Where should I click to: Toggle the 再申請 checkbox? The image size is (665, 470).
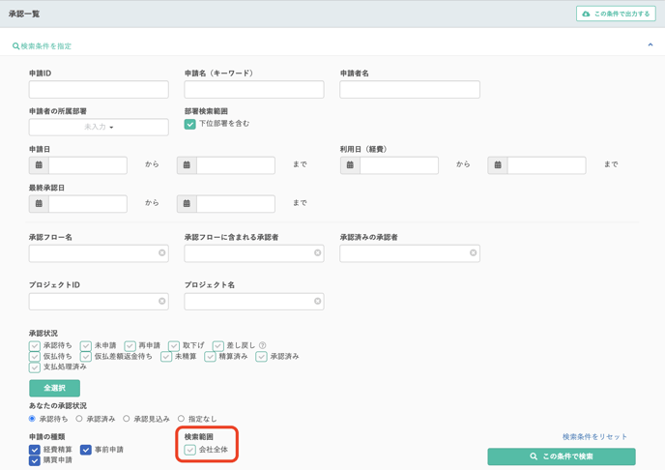point(130,345)
